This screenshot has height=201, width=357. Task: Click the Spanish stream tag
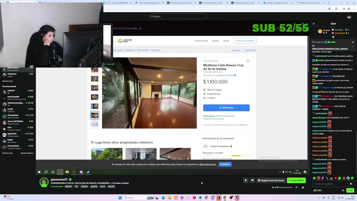[x=68, y=186]
